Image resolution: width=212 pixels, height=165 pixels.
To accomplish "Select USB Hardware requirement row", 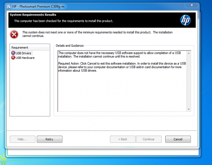I will pos(23,58).
